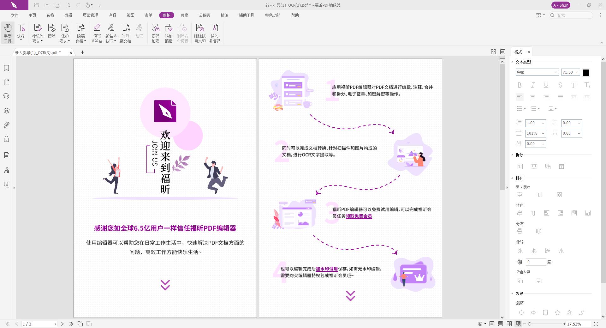The width and height of the screenshot is (606, 328).
Task: Open the layers panel in the sidebar
Action: [7, 110]
